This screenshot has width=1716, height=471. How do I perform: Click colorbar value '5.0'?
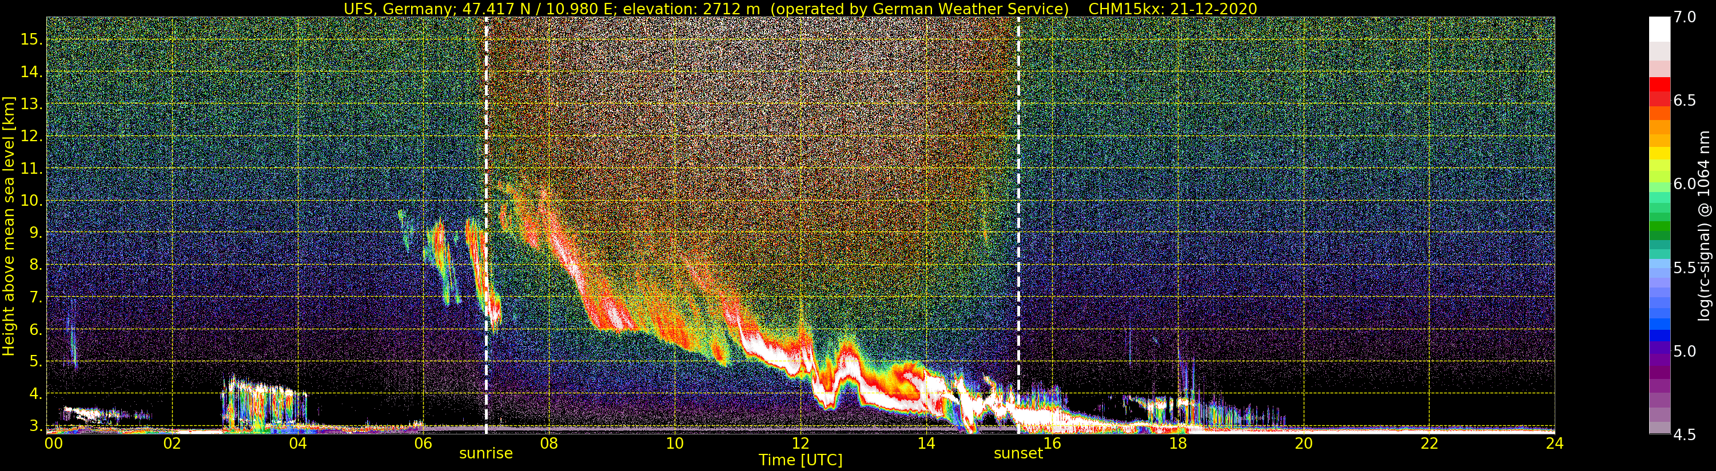coord(1684,351)
